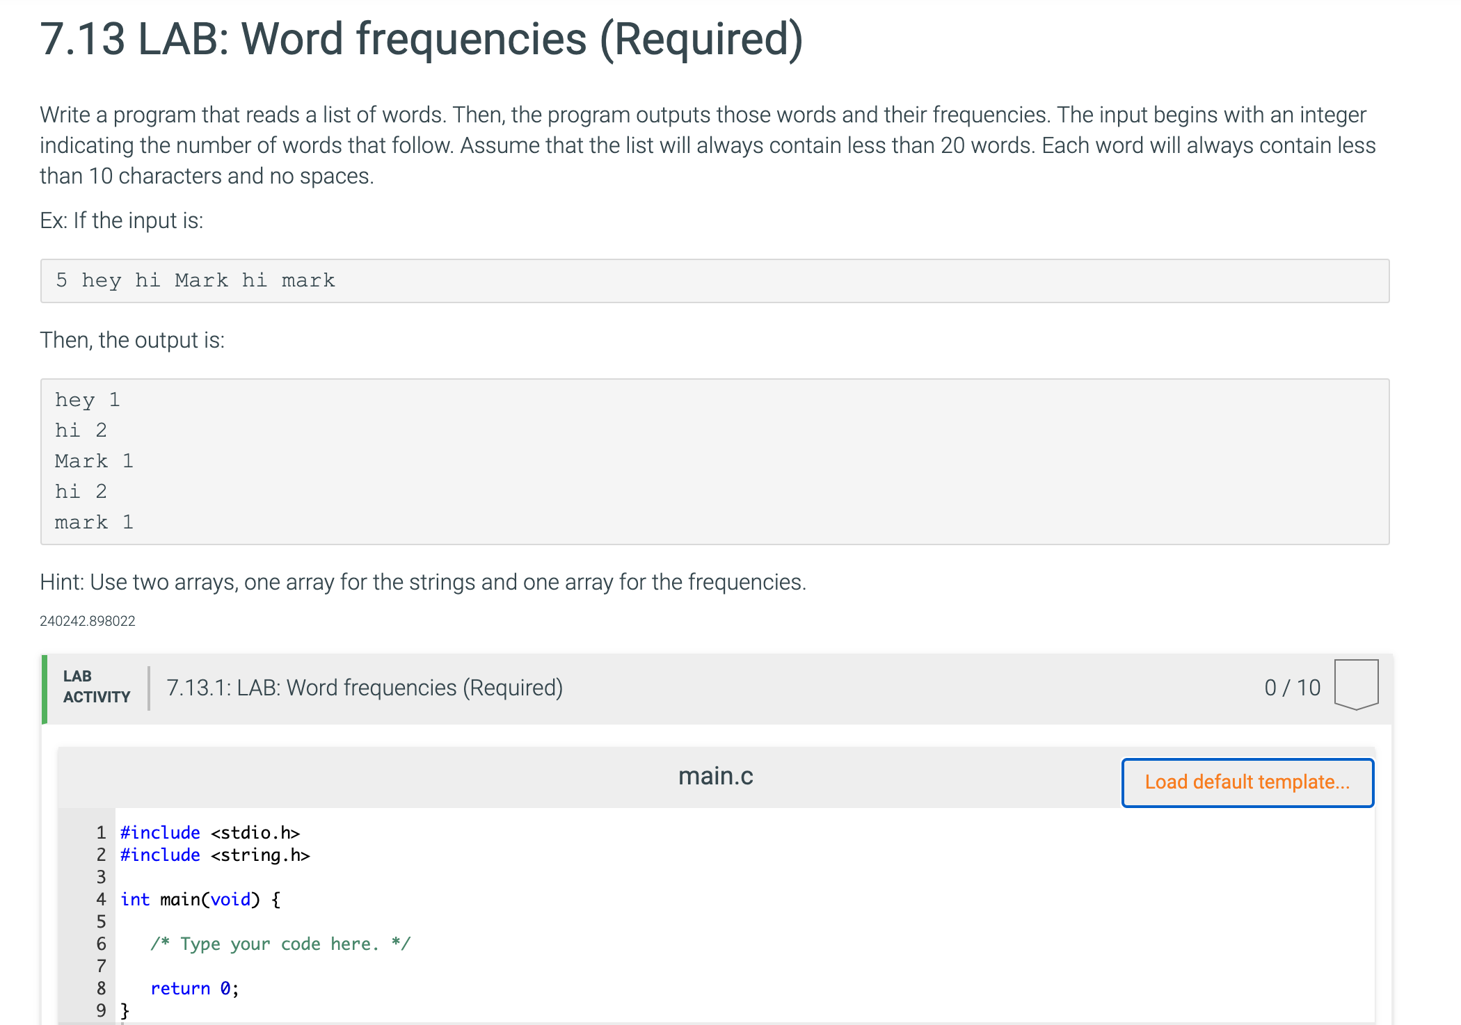Click the completion badge icon beside the score
Viewport: 1461px width, 1025px height.
click(1355, 684)
